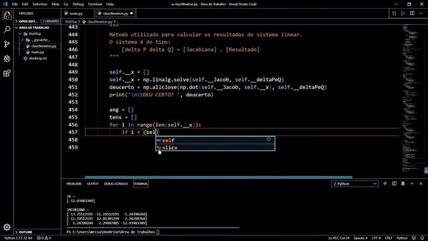Open the View menu
Screen dimensions: 428x241
click(x=56, y=4)
